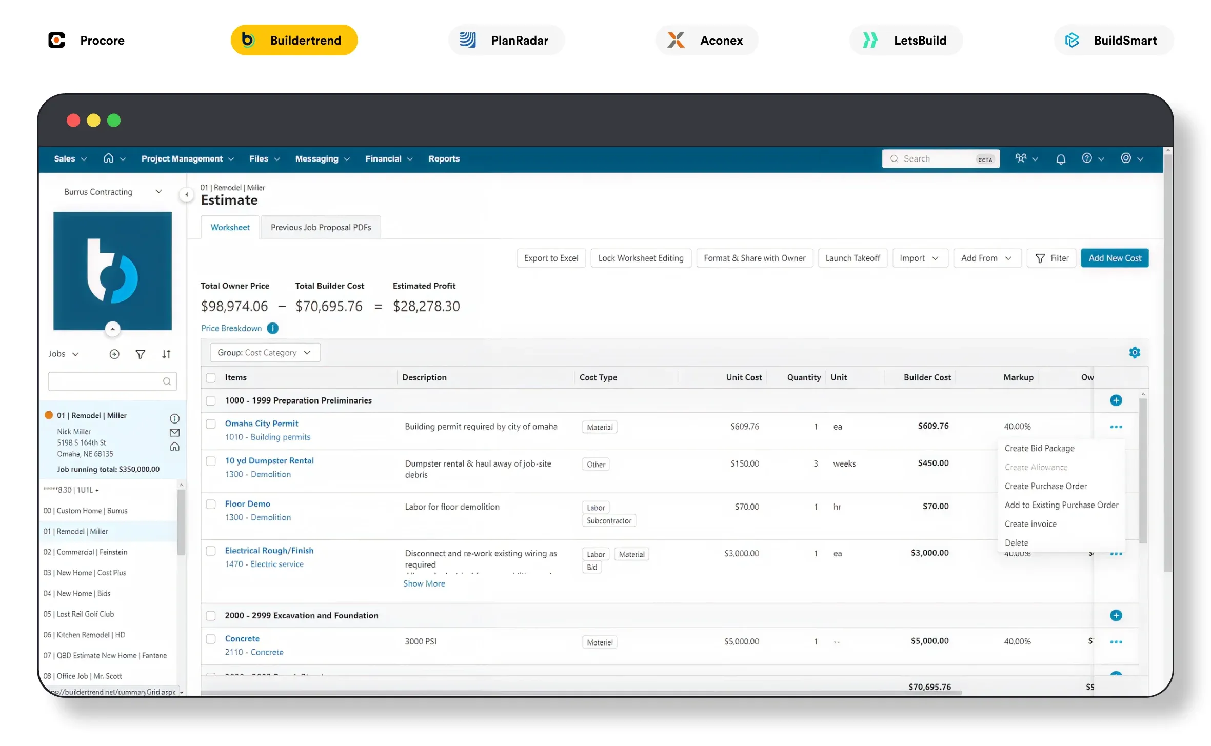Switch to the BuildSmart tab
The width and height of the screenshot is (1211, 746).
(x=1113, y=40)
